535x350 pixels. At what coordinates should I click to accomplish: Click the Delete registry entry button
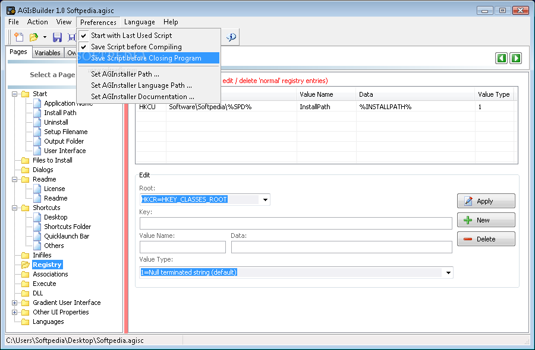tap(486, 239)
